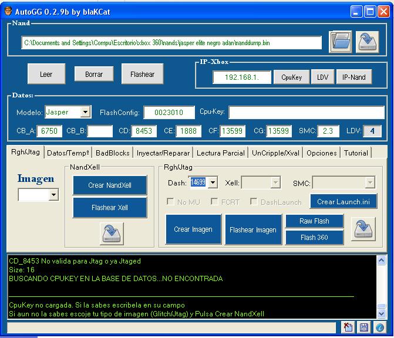Click log line 'Size: 16'

click(x=22, y=270)
